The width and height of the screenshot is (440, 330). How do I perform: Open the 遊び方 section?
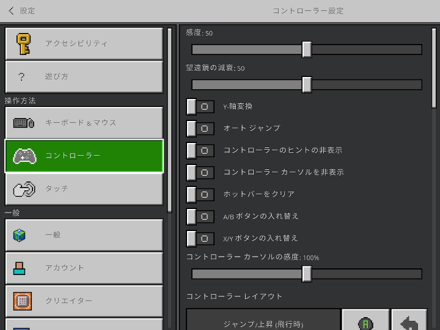coord(84,76)
